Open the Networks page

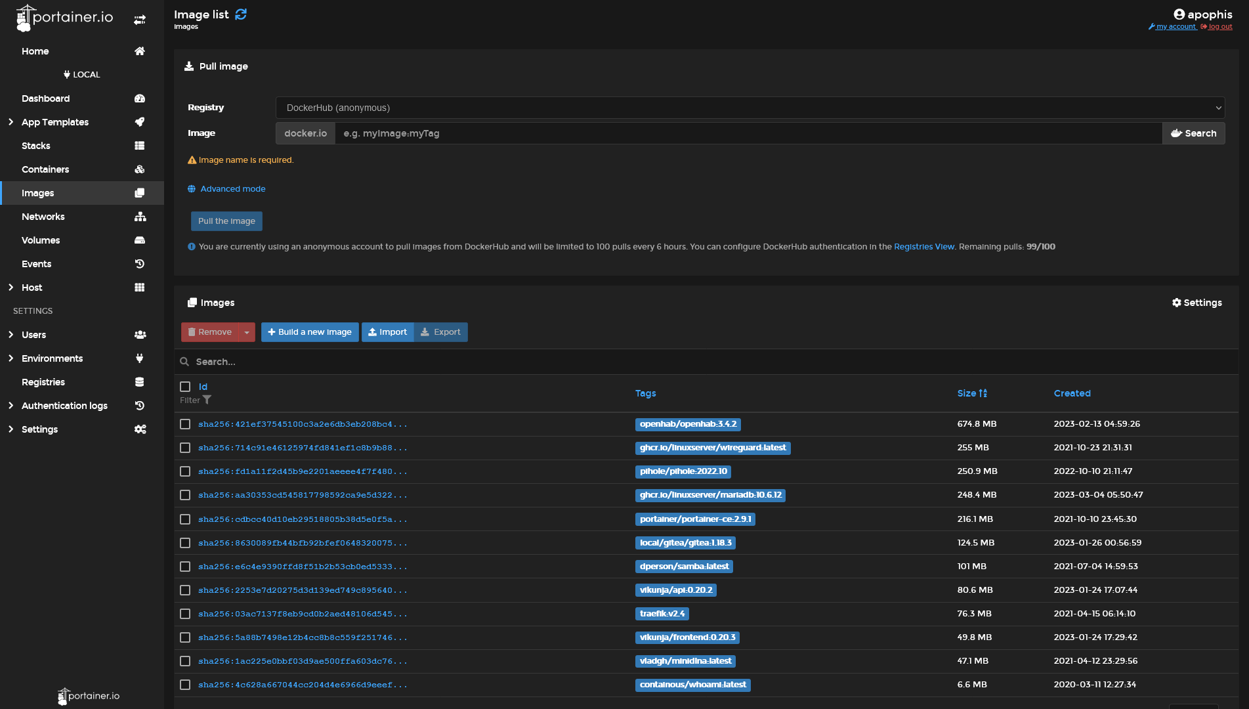tap(82, 217)
